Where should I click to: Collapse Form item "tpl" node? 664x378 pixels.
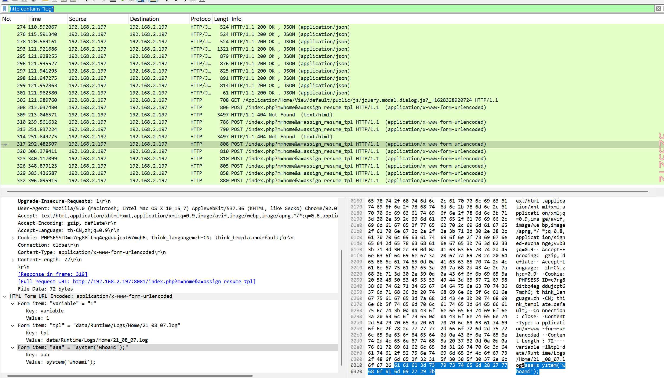click(12, 326)
